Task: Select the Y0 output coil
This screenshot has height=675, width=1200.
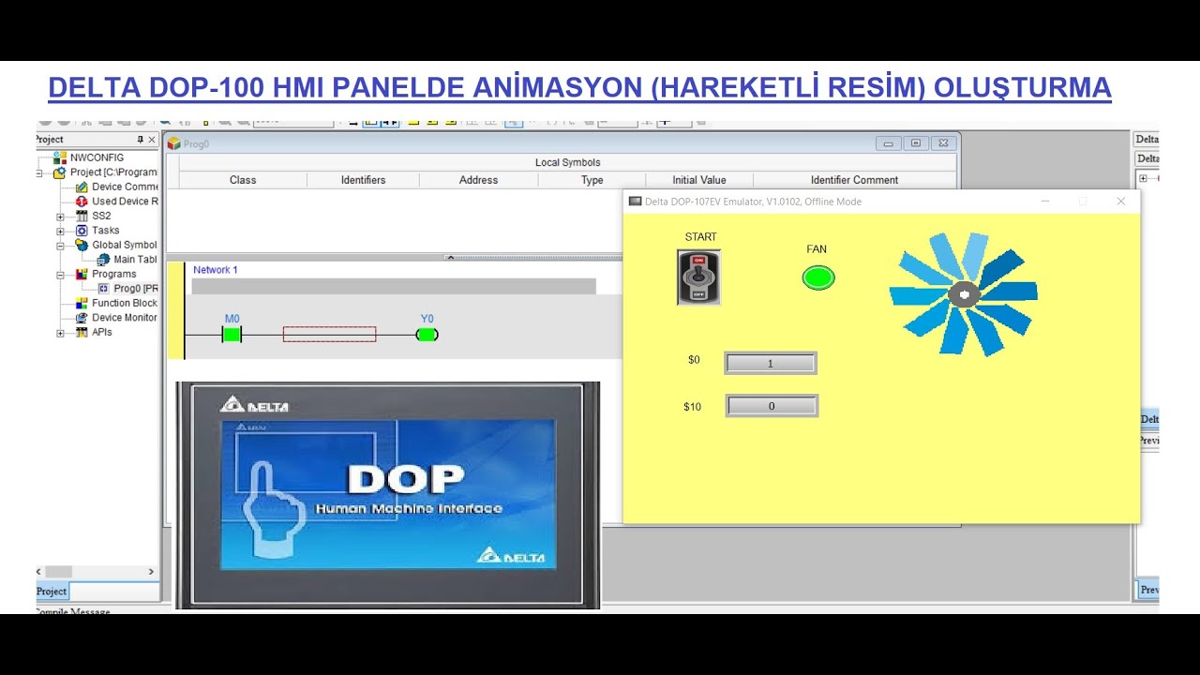Action: pos(427,335)
